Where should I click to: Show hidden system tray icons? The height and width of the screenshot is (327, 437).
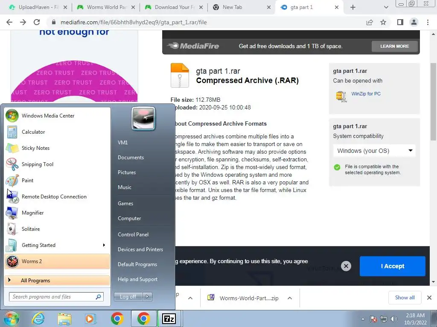(x=363, y=319)
